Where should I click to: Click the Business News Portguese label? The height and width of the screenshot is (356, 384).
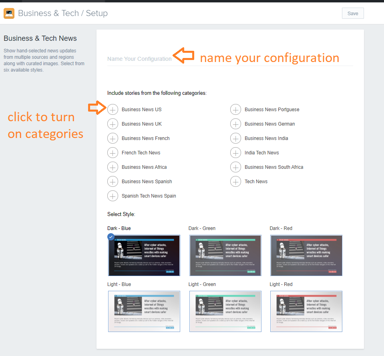coord(272,110)
